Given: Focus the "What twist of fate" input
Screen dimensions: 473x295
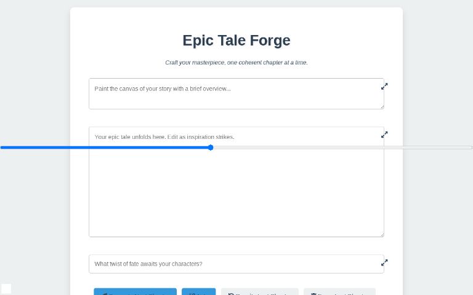Looking at the screenshot, I should [234, 264].
